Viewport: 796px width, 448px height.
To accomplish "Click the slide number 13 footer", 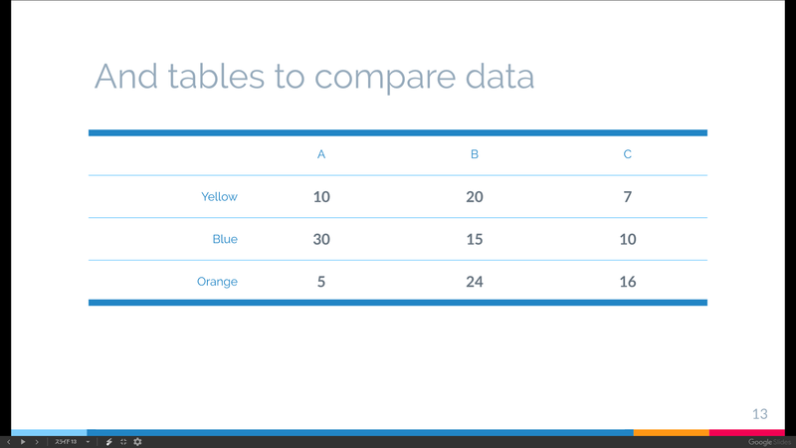I will coord(759,414).
